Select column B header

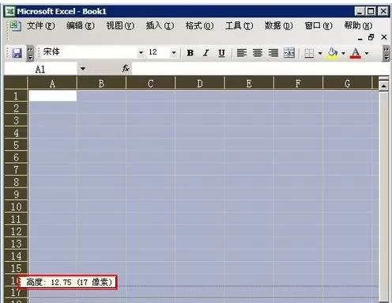click(x=101, y=83)
